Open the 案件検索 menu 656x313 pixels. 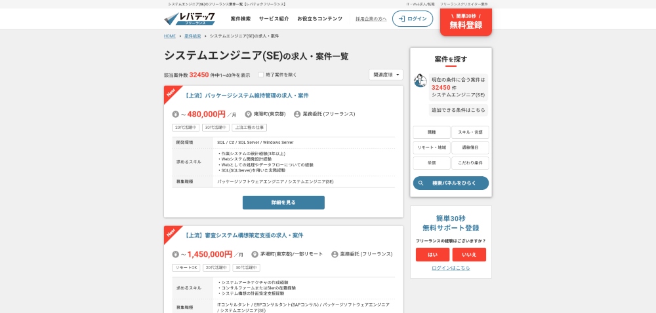[x=241, y=19]
